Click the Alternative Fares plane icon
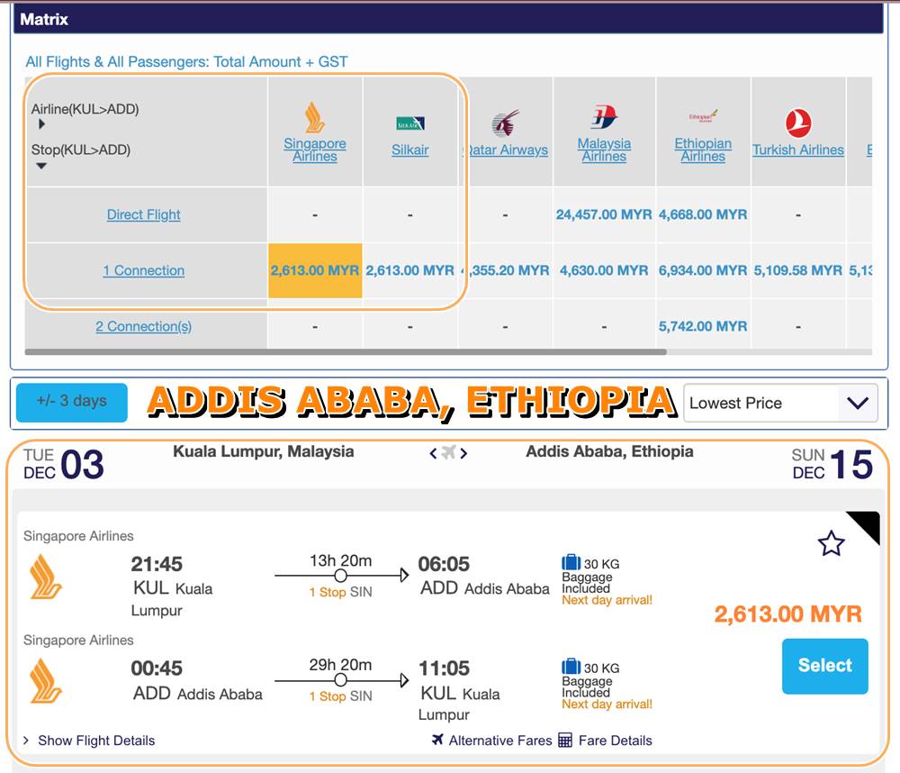 click(x=437, y=739)
